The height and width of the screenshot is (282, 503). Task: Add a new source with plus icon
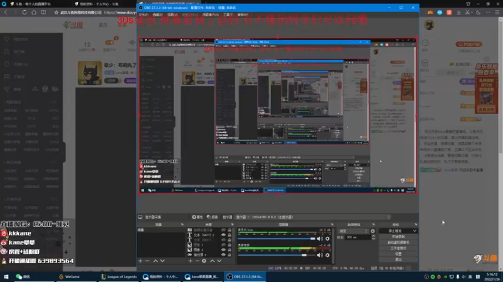(191, 261)
